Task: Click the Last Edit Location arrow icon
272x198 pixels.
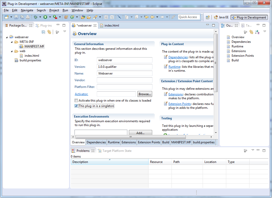Action: click(x=146, y=17)
